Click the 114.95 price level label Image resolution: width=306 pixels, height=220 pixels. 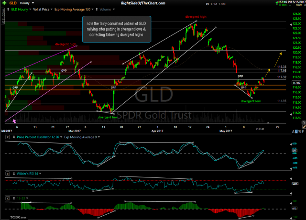282,101
